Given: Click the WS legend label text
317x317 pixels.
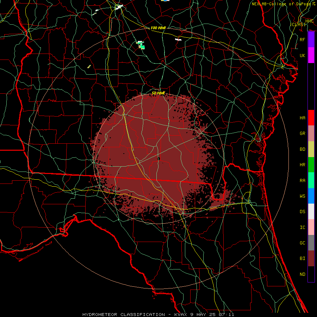Looking at the screenshot, I should tap(303, 196).
